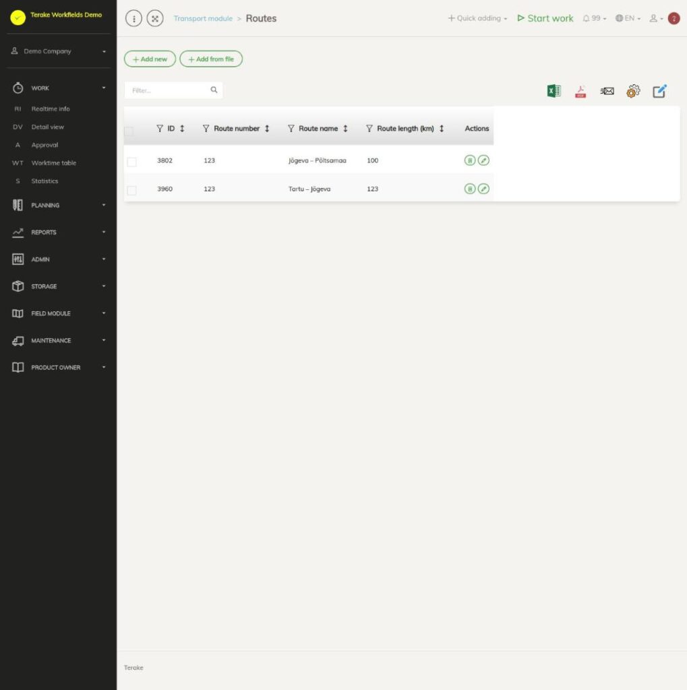
Task: Toggle fullscreen with the expand arrows icon
Action: point(155,18)
